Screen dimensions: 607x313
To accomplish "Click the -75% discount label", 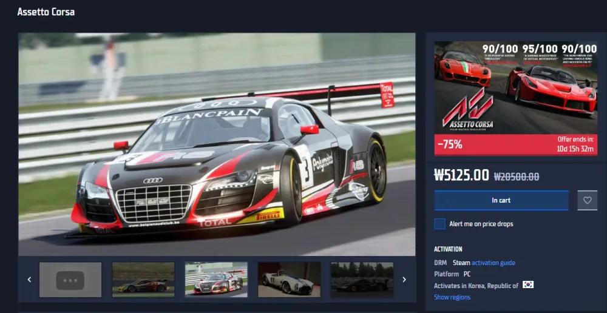I will tap(450, 145).
